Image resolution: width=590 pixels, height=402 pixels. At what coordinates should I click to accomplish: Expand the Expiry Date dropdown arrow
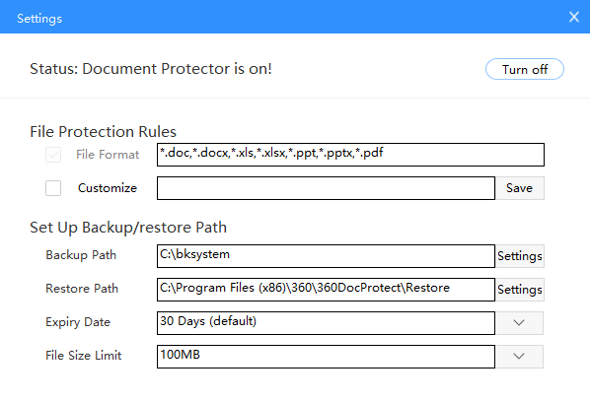(x=519, y=323)
